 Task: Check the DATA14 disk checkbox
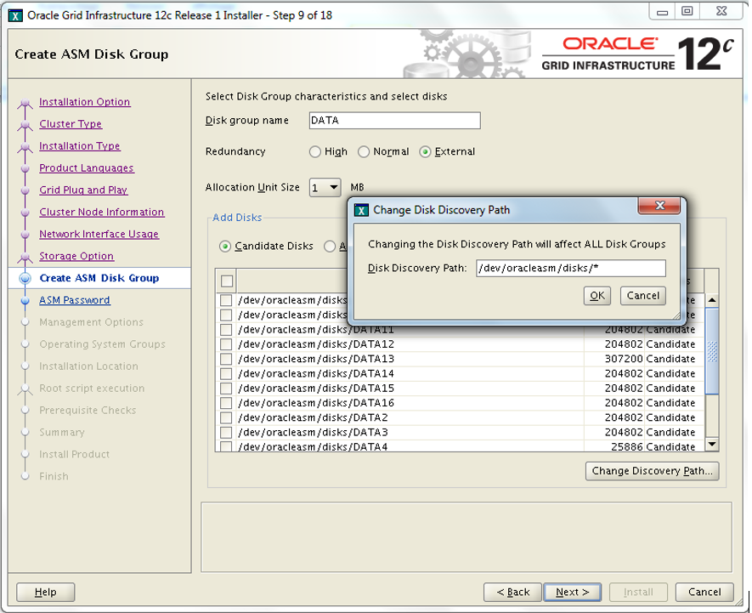pyautogui.click(x=226, y=373)
